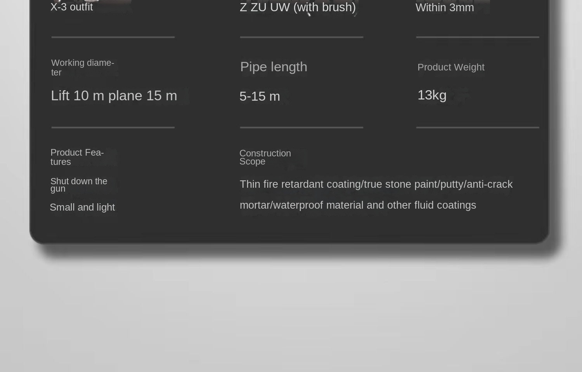
Task: Click the '5-15 m' pipe length value
Action: click(260, 96)
